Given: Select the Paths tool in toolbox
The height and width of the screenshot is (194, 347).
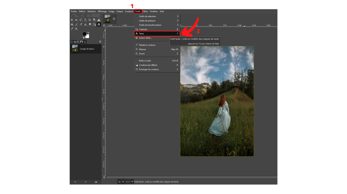Looking at the screenshot, I should coord(94,25).
